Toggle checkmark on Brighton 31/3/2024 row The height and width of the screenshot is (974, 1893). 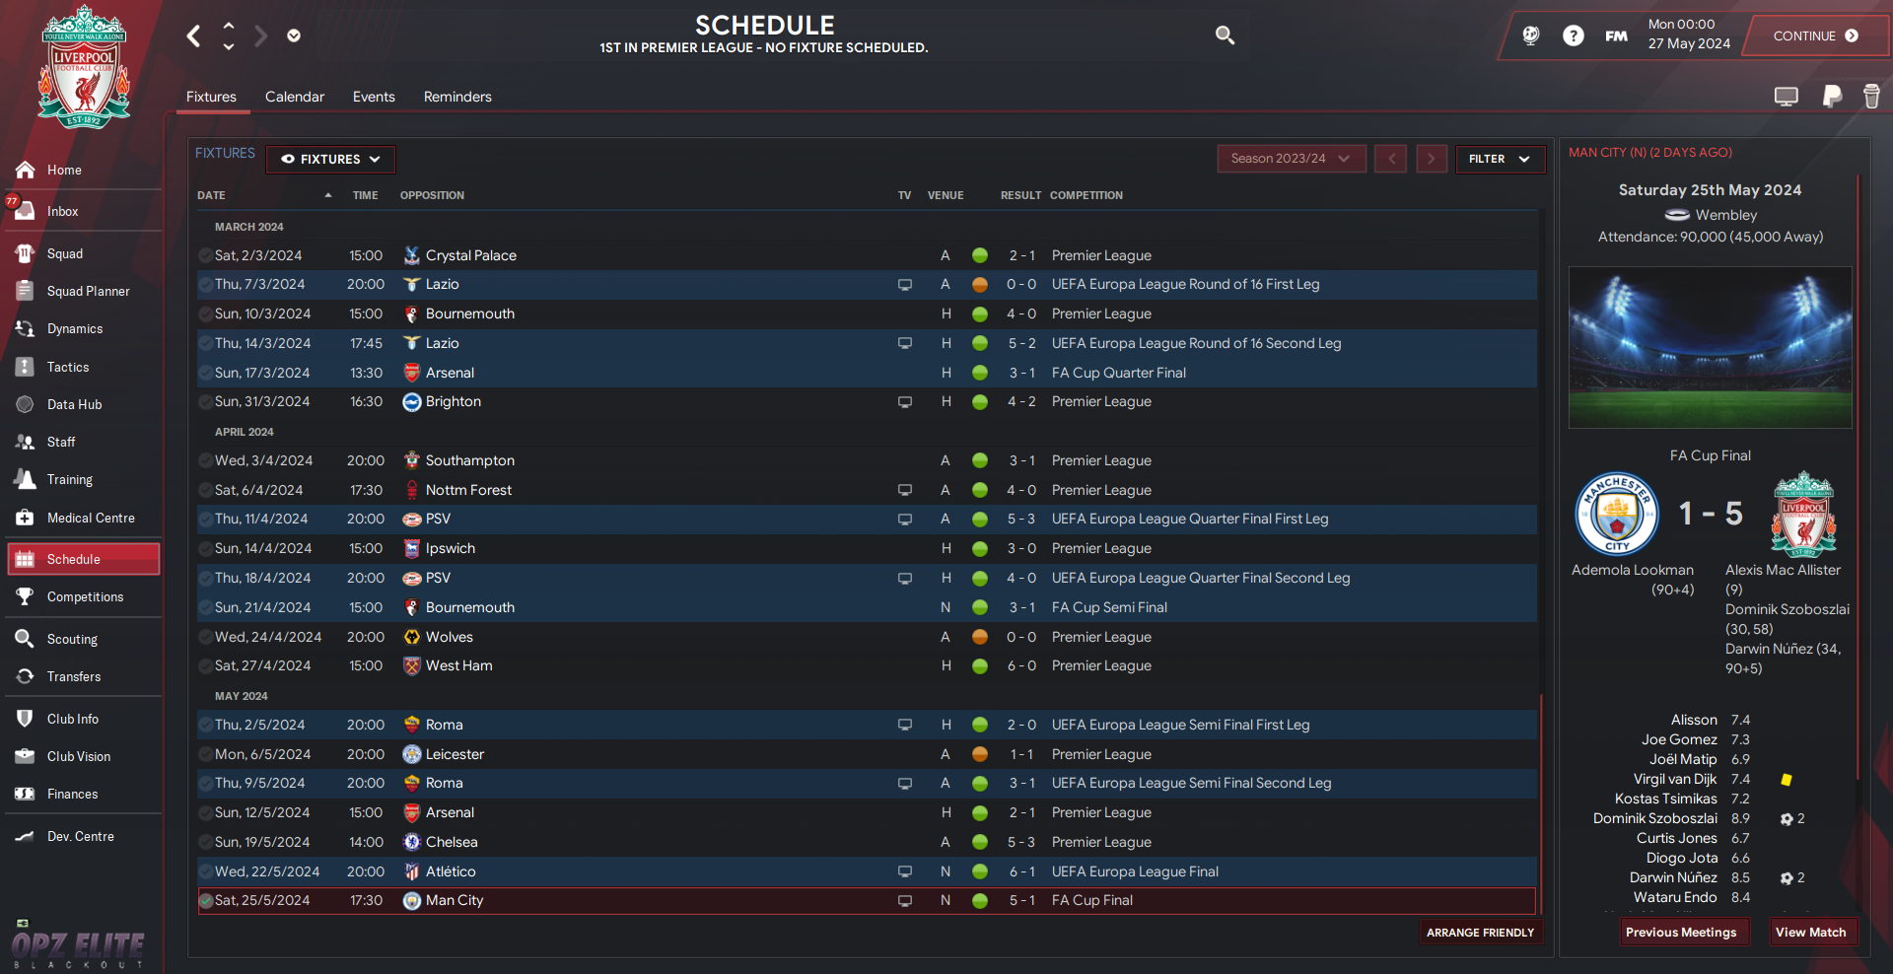[x=206, y=401]
